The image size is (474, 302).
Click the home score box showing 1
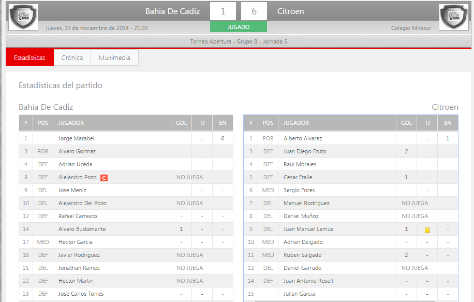coord(223,11)
